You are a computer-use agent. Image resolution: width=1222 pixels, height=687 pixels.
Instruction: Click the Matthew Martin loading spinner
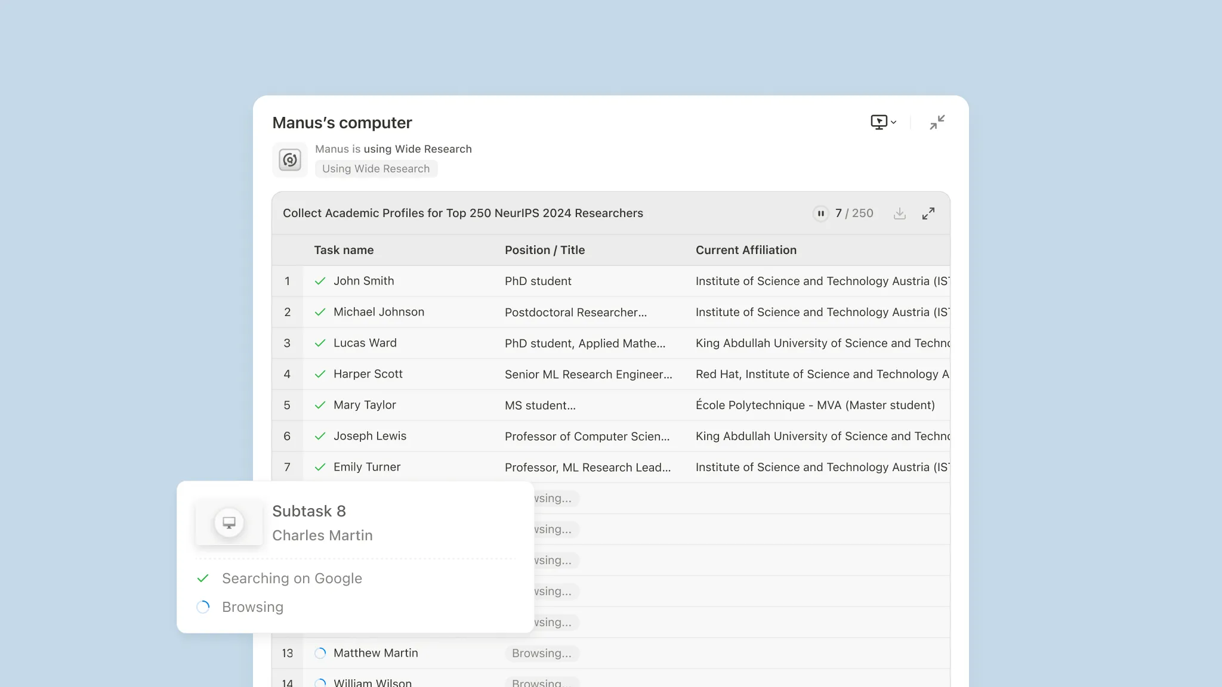320,653
